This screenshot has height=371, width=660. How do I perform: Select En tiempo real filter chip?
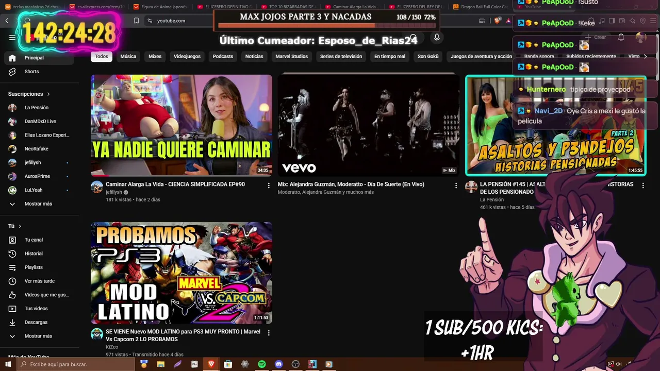pyautogui.click(x=390, y=57)
